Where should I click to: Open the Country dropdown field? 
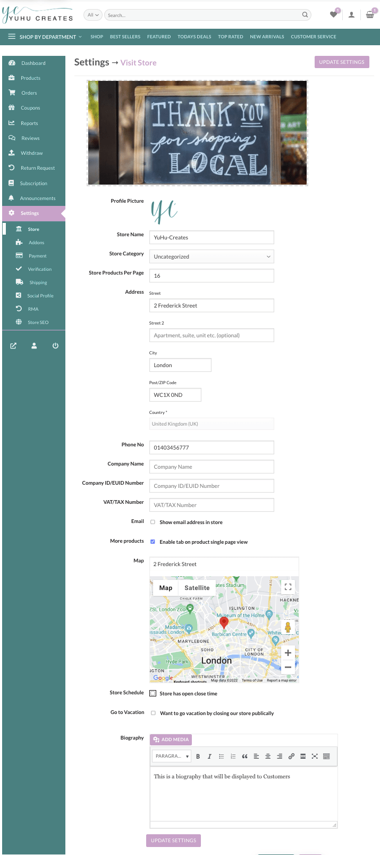click(x=212, y=424)
